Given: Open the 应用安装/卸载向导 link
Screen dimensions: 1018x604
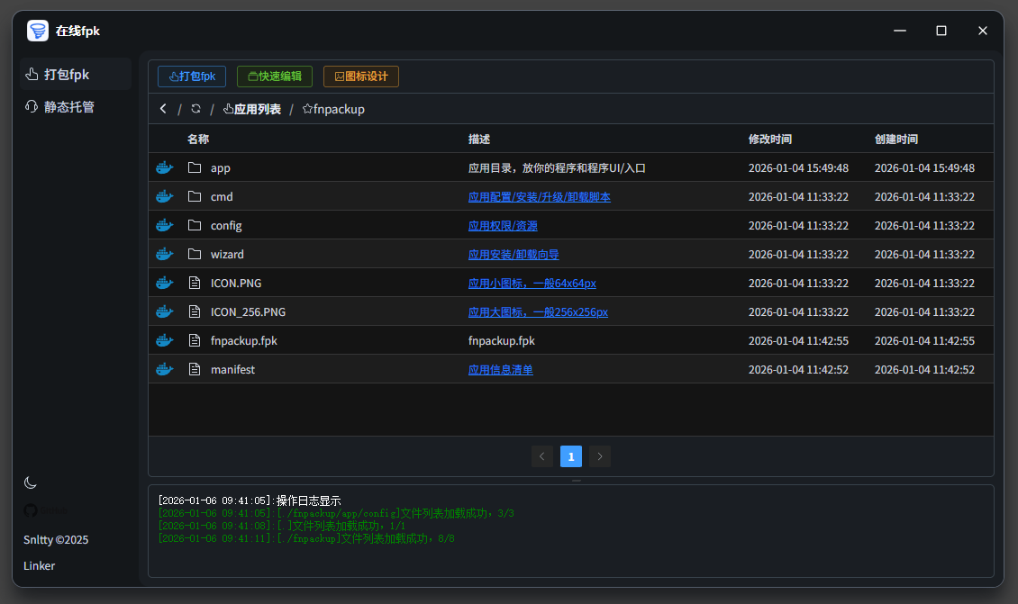Looking at the screenshot, I should tap(514, 255).
